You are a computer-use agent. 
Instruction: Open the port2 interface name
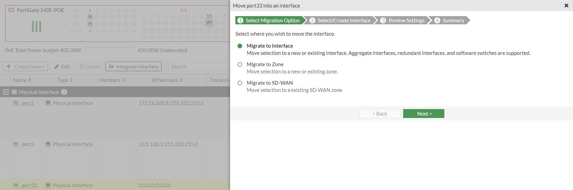(28, 144)
